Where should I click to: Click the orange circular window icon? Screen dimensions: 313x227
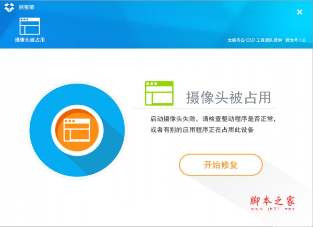[77, 130]
